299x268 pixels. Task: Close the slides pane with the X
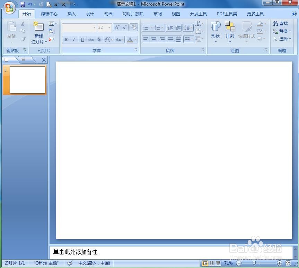[44, 60]
